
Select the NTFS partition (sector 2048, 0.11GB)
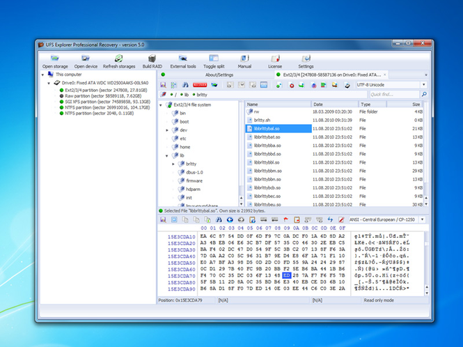99,113
